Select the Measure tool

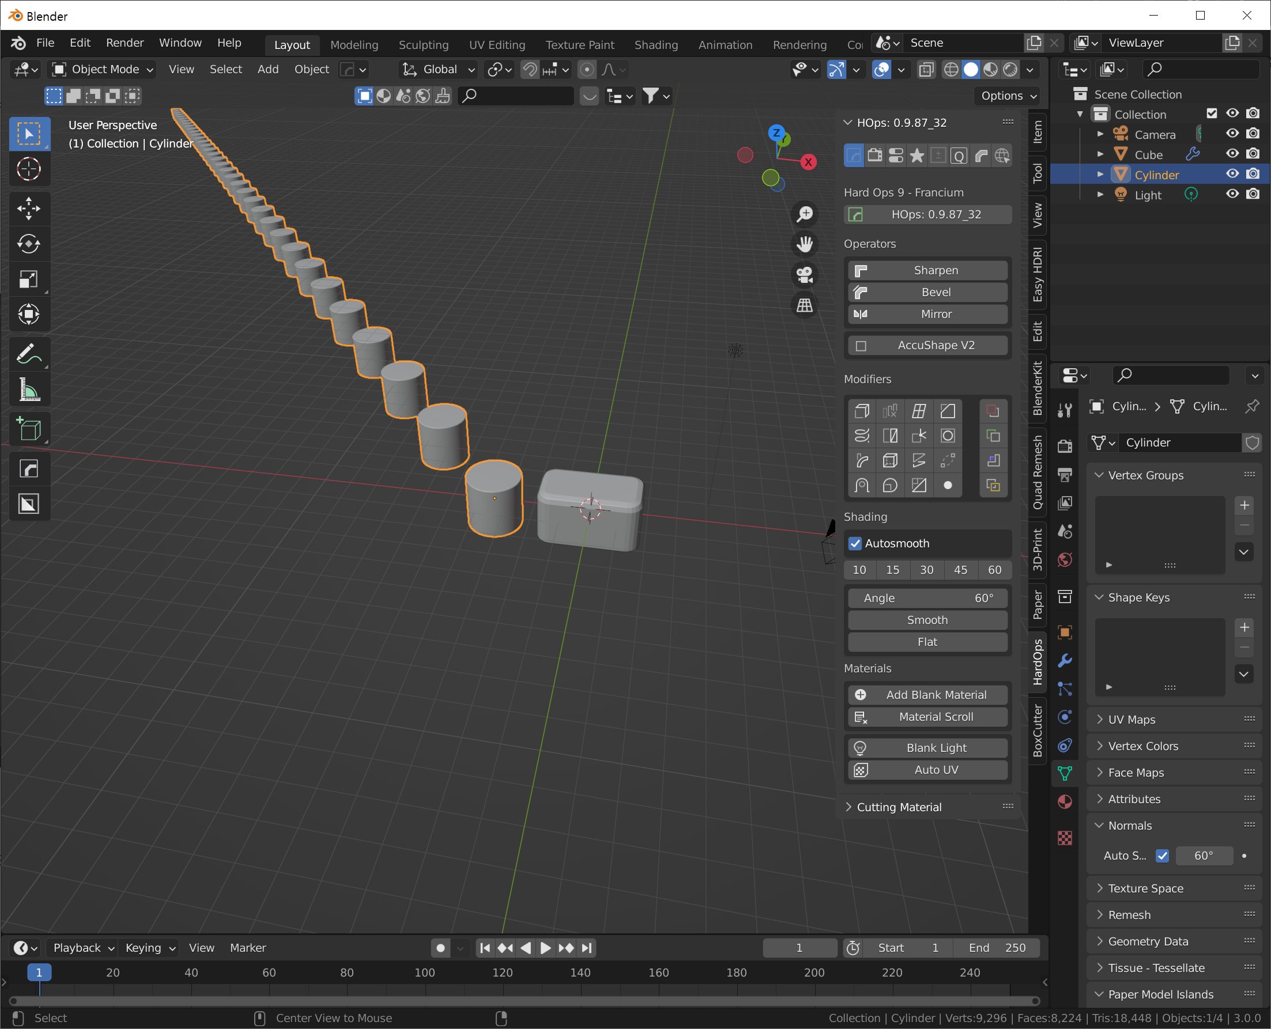coord(28,389)
